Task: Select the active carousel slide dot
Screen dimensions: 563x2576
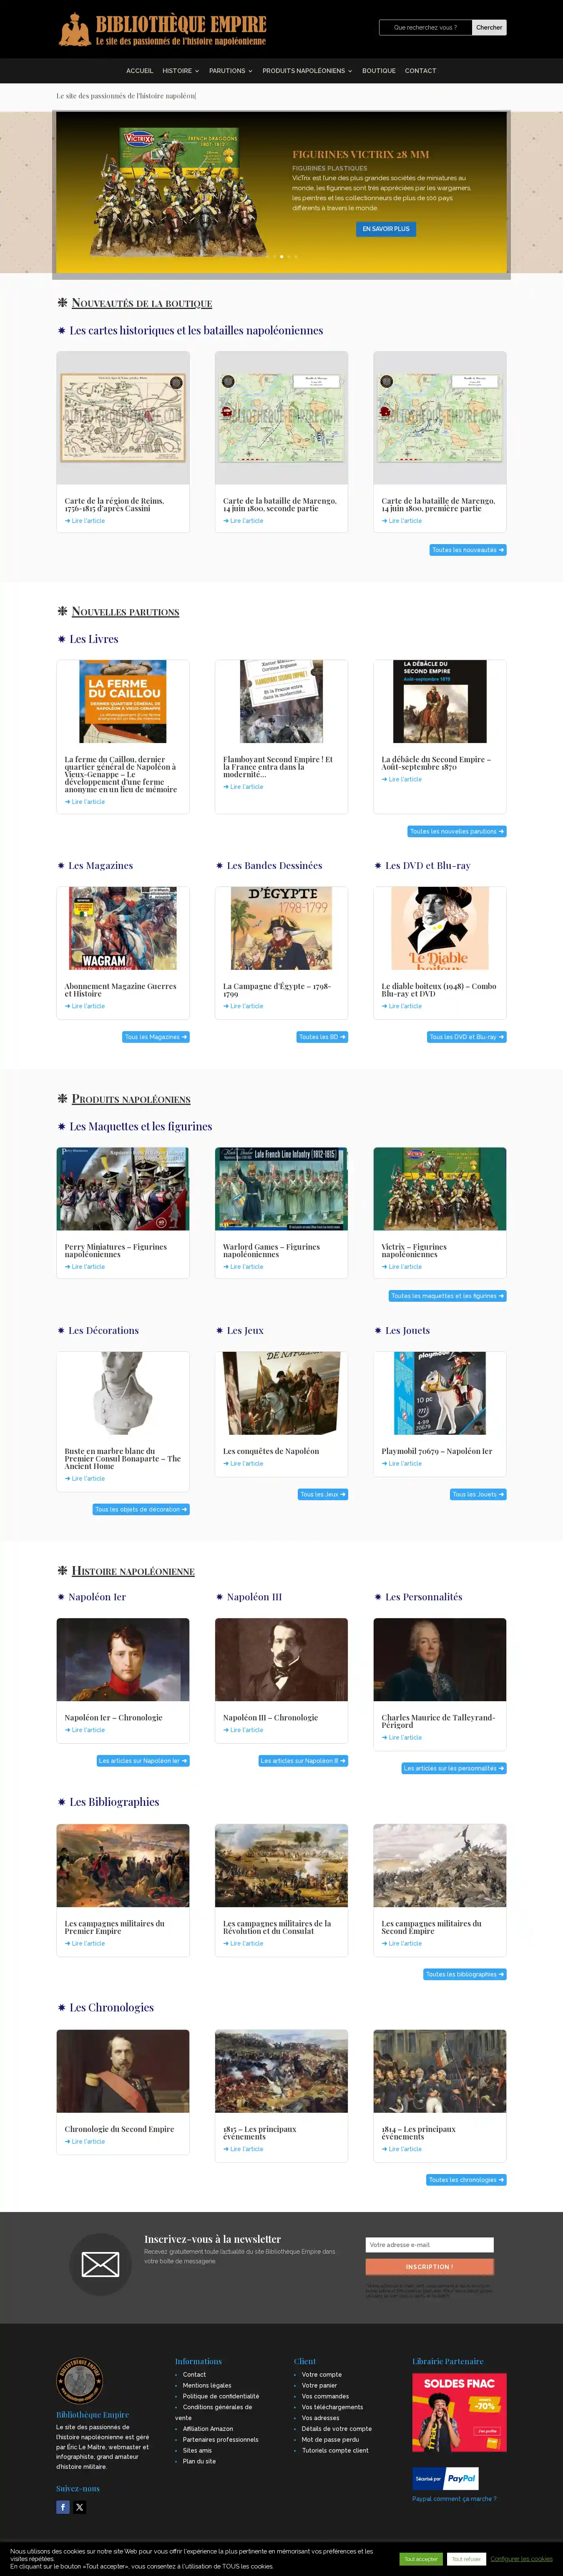Action: click(282, 257)
